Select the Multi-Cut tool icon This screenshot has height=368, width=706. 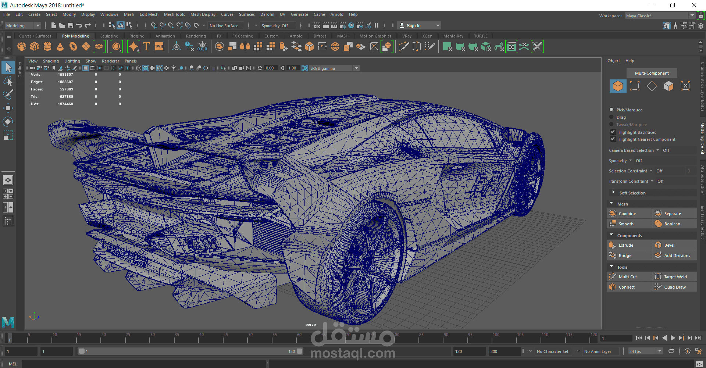point(613,277)
